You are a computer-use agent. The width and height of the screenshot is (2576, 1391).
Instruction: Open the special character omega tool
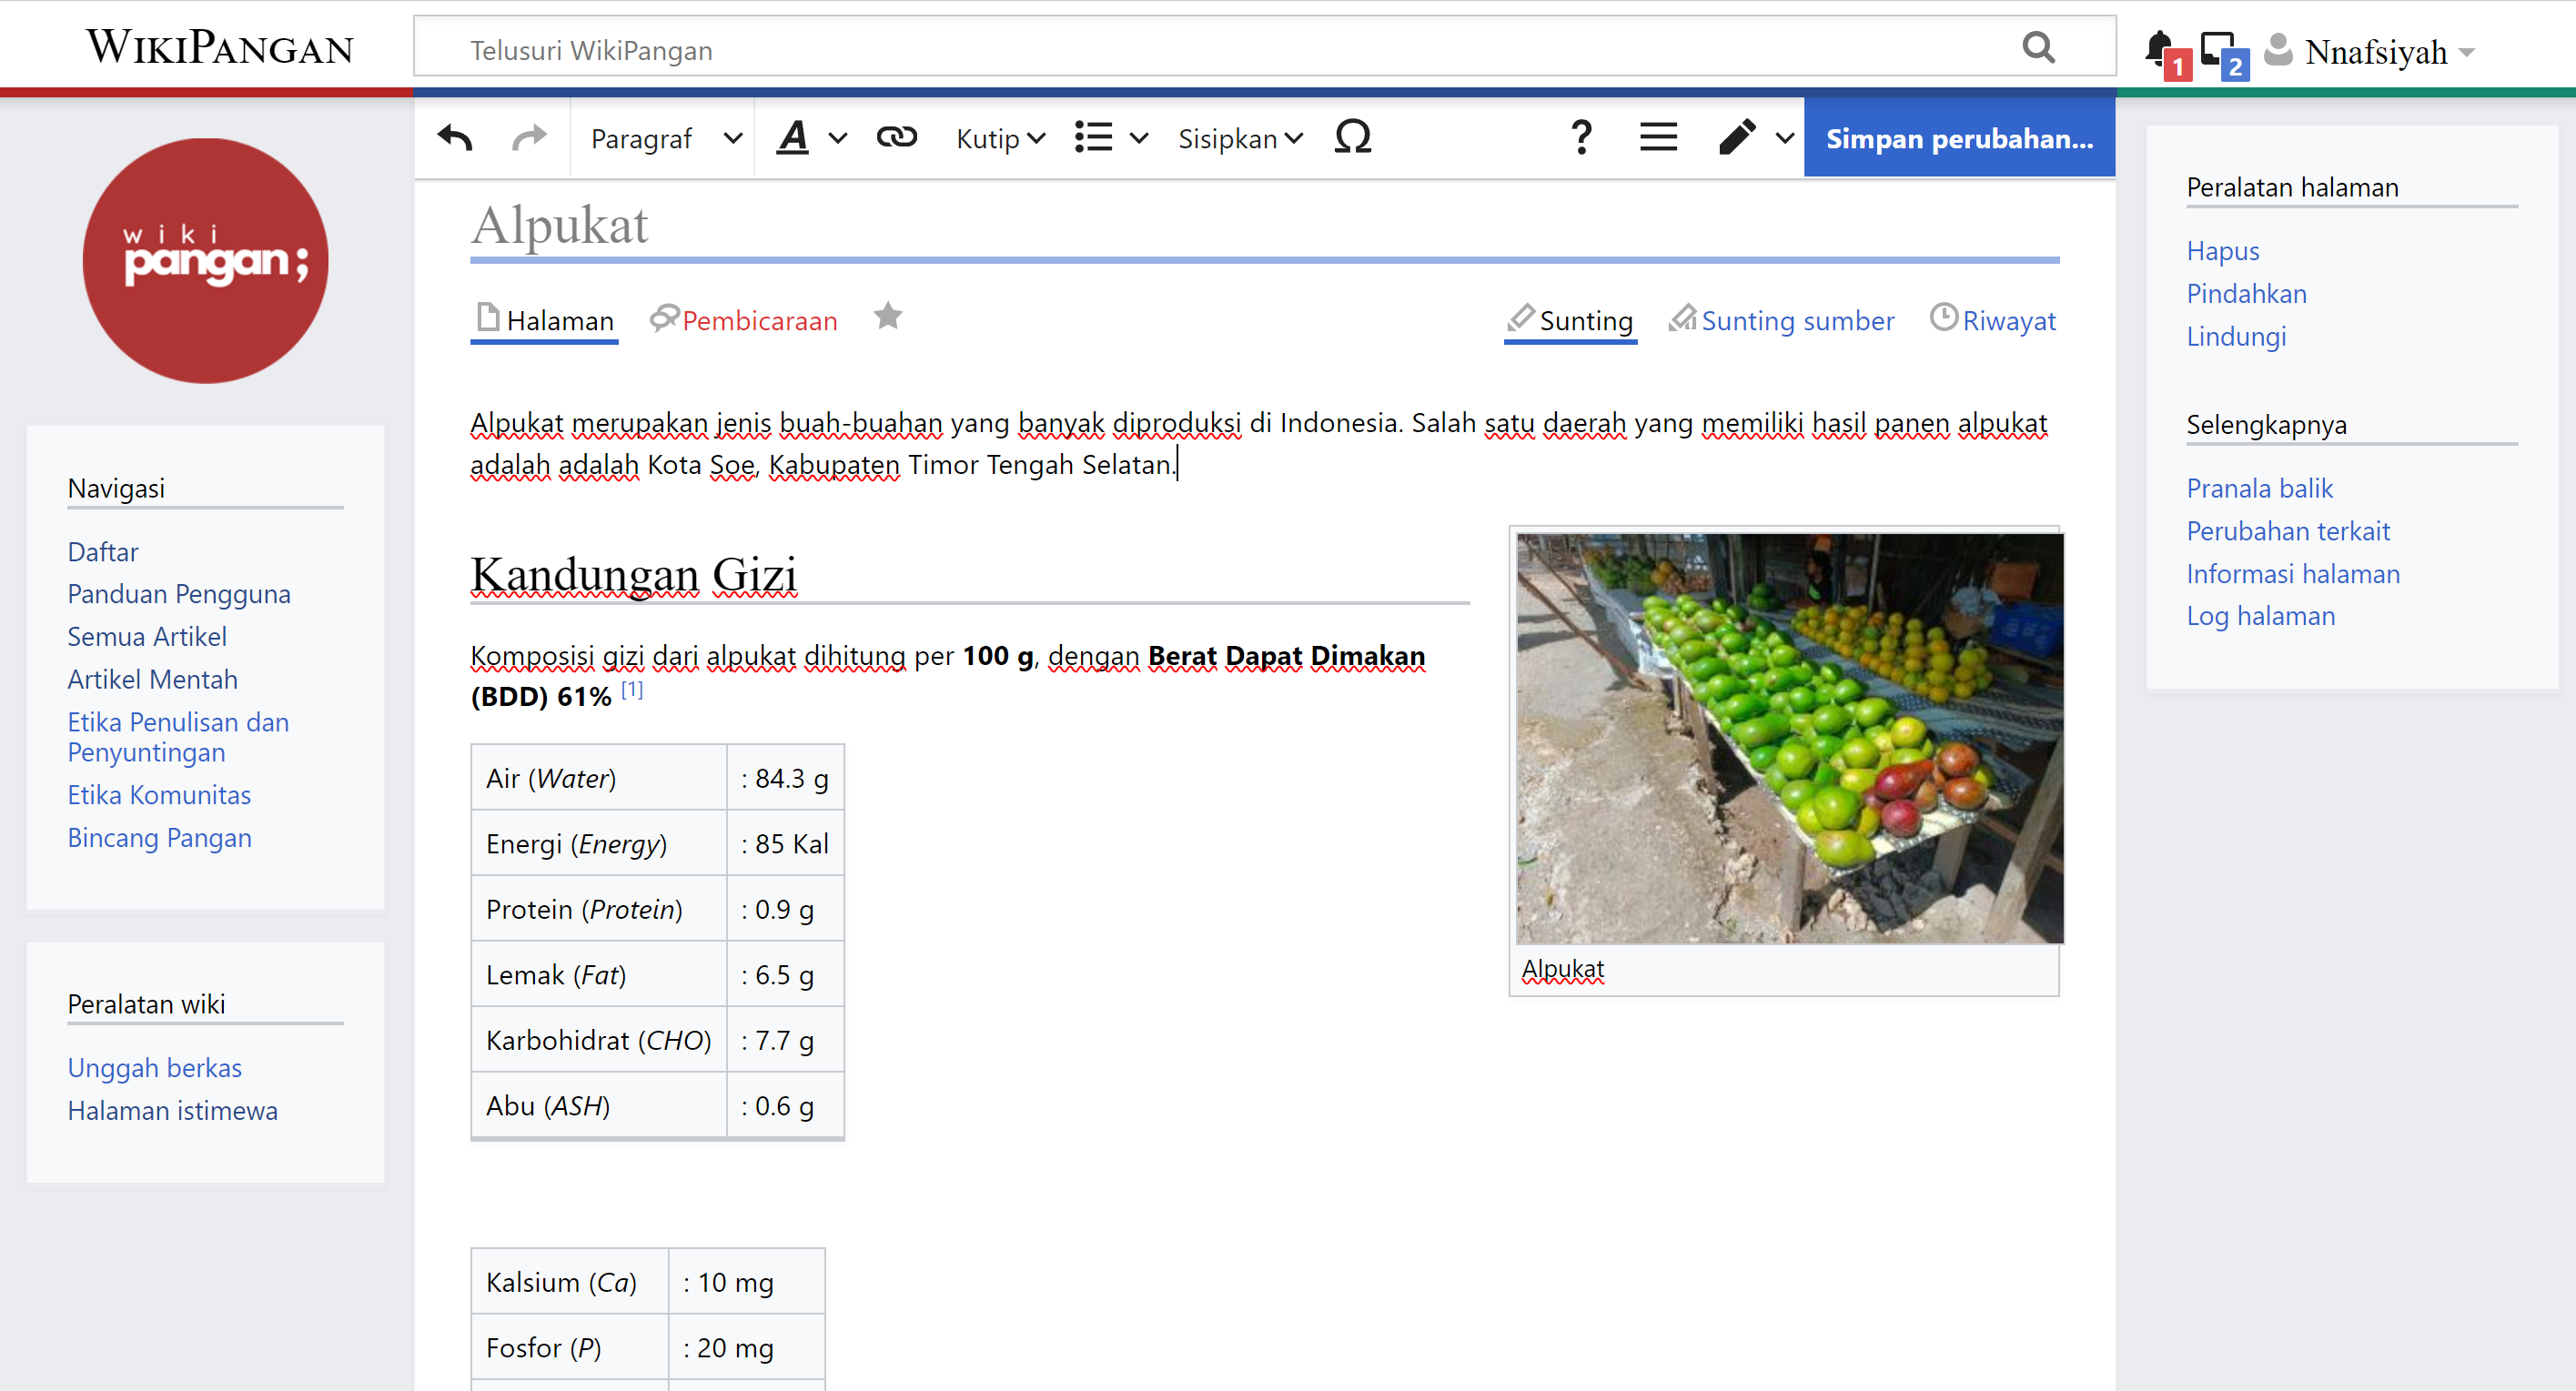click(1352, 137)
